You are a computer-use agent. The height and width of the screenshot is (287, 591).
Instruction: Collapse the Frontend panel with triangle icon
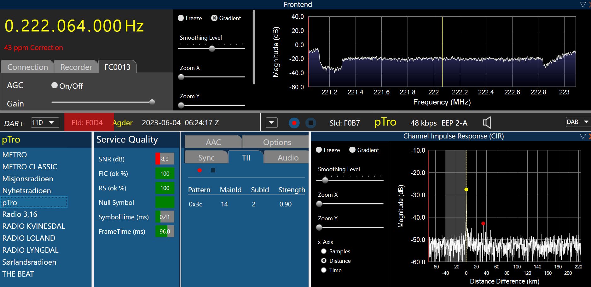point(582,4)
